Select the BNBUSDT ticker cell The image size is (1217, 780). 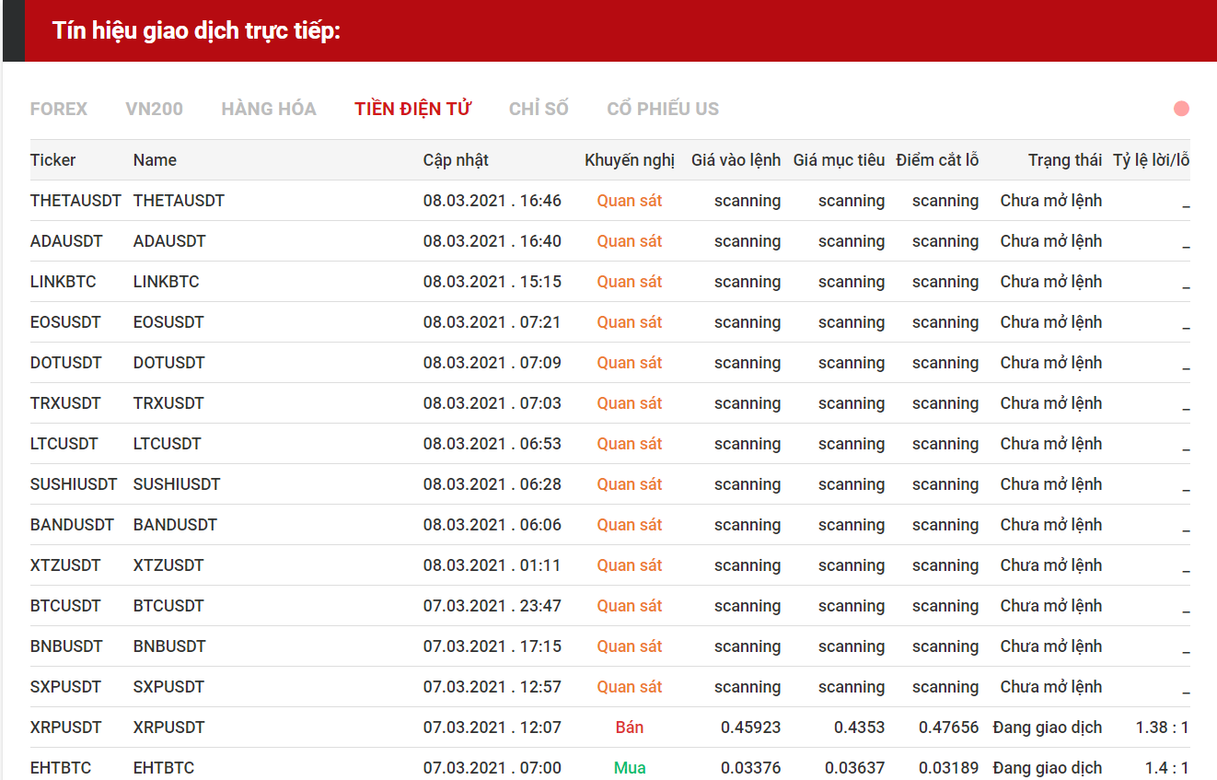66,646
